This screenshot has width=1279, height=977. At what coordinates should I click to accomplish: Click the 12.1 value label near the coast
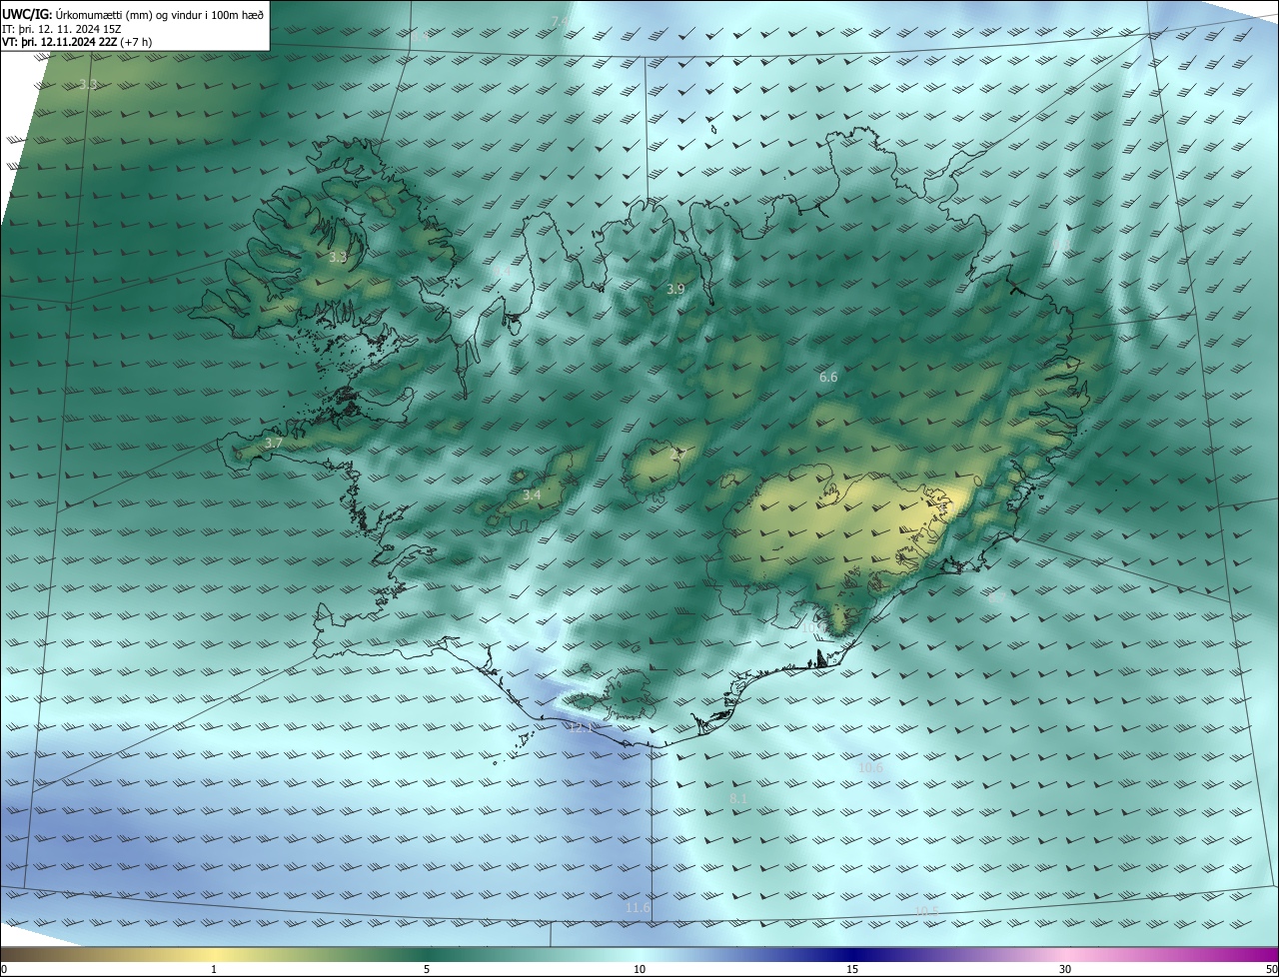click(x=581, y=727)
